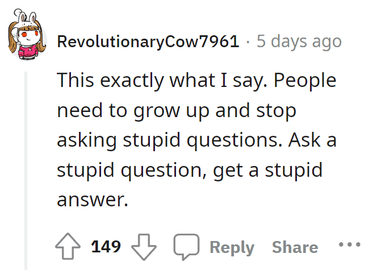The width and height of the screenshot is (373, 270).
Task: Click the word 'People' in the comment
Action: point(305,81)
